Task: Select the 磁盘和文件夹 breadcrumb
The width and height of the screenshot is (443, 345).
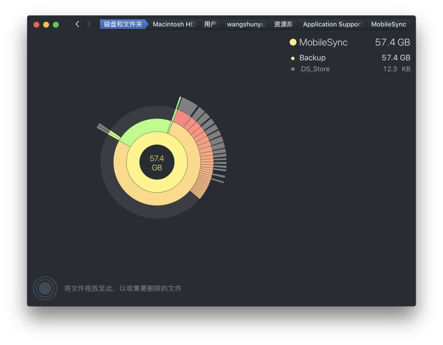Action: pos(123,24)
